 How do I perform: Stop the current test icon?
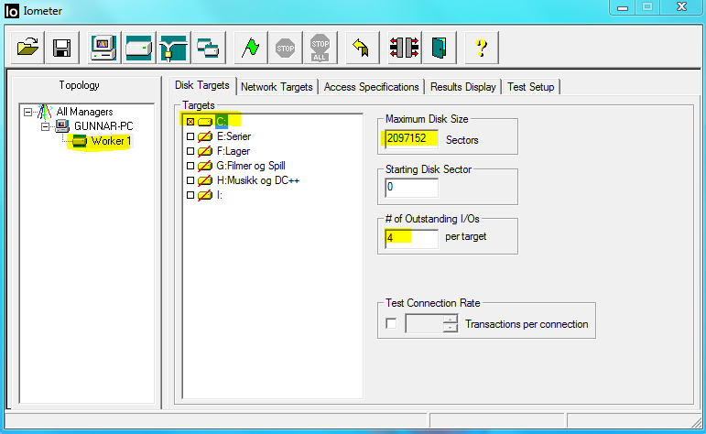point(285,48)
